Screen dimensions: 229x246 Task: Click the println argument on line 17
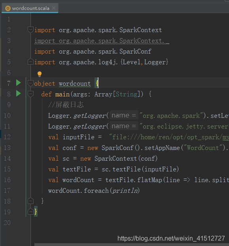[x=125, y=191]
